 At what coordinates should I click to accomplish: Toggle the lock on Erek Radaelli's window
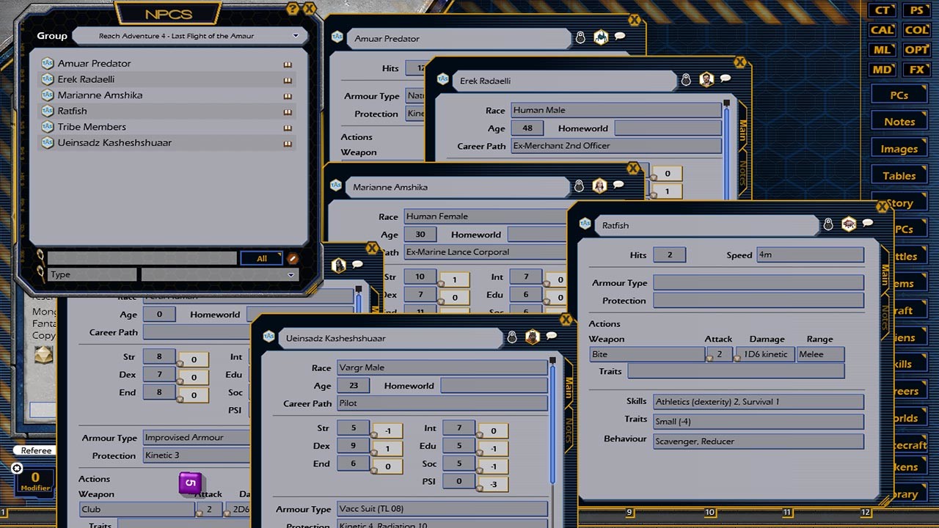[685, 81]
